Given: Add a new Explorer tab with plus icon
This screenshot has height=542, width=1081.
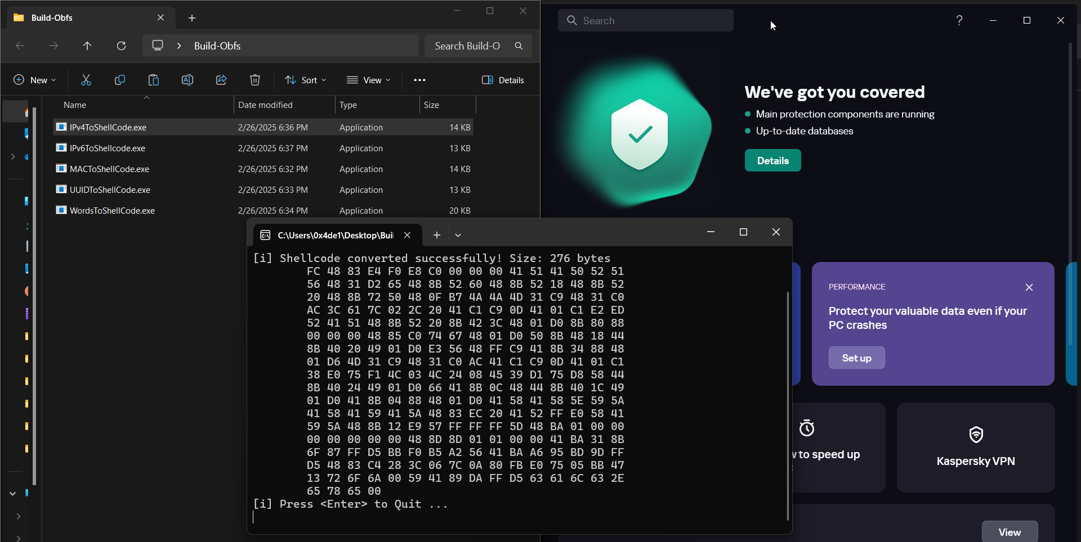Looking at the screenshot, I should point(192,18).
